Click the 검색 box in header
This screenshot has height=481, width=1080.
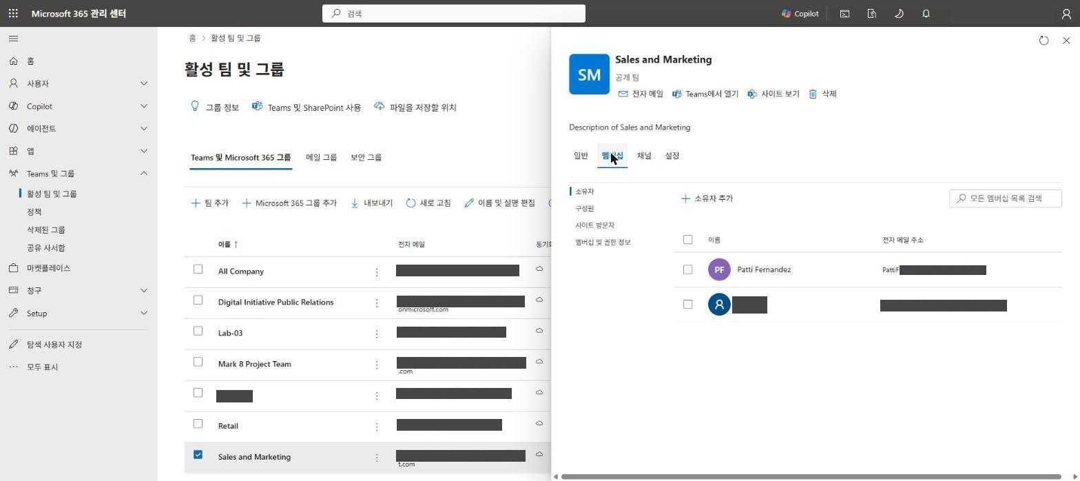(x=454, y=13)
